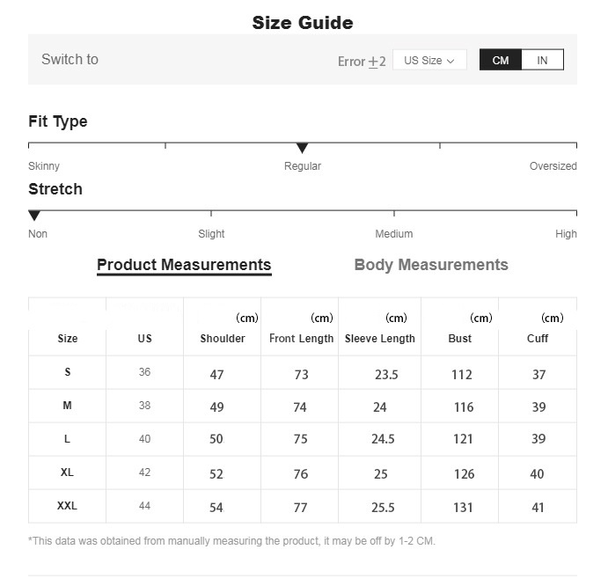Click the Skinny fit label
Screen dimensions: 608x586
tap(44, 166)
